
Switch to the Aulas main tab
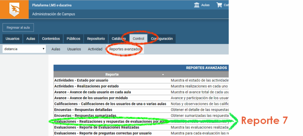pyautogui.click(x=30, y=39)
